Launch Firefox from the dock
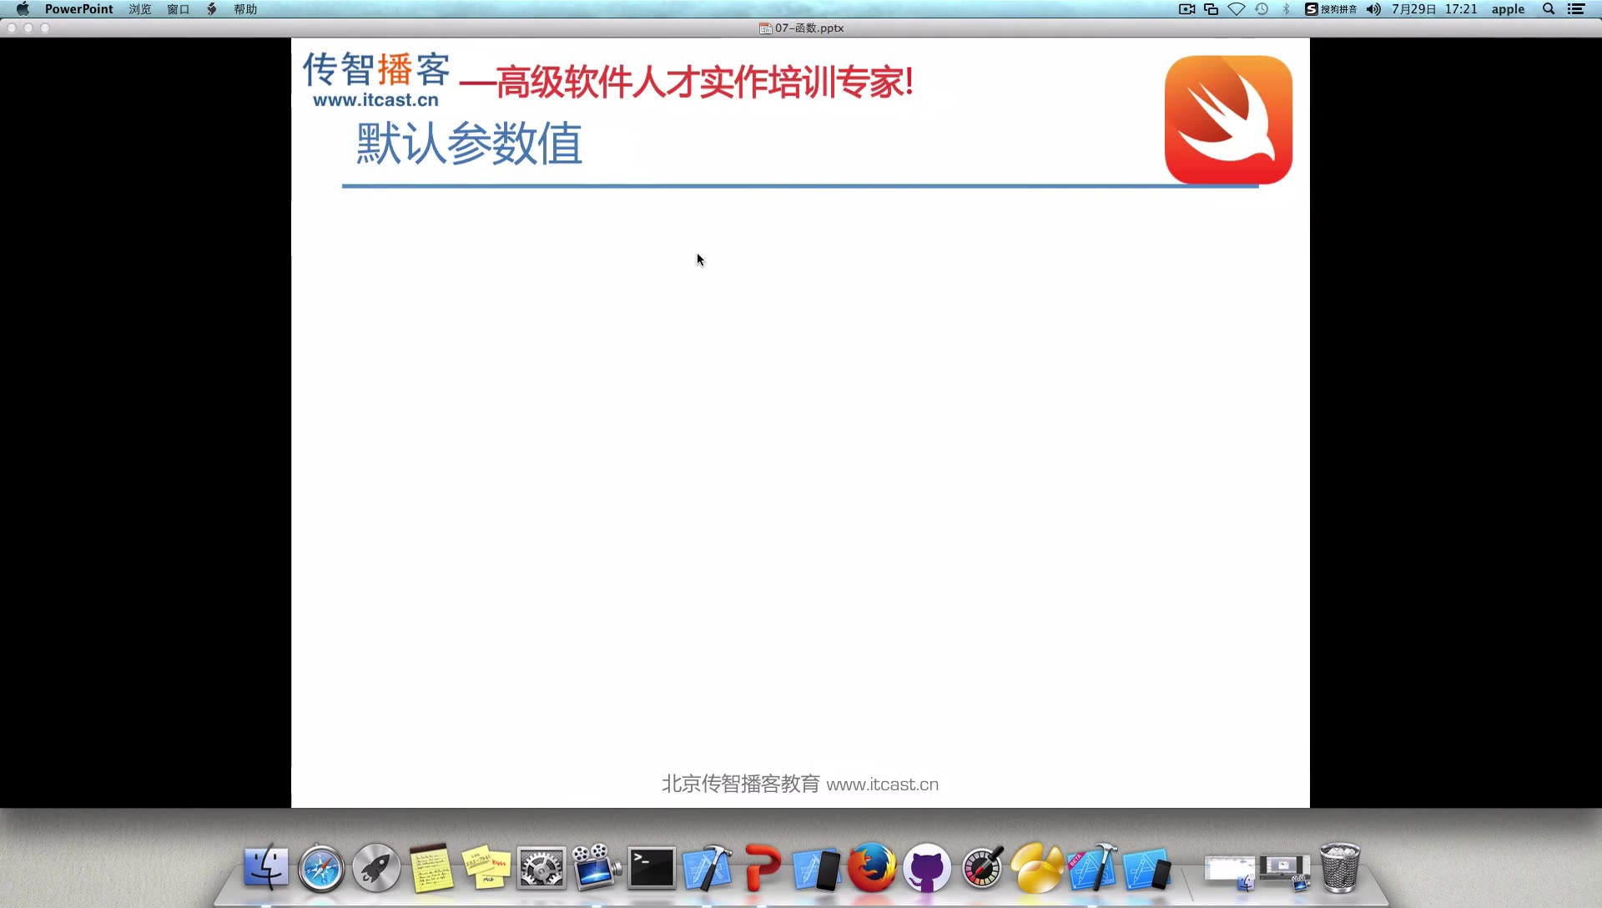 coord(871,869)
